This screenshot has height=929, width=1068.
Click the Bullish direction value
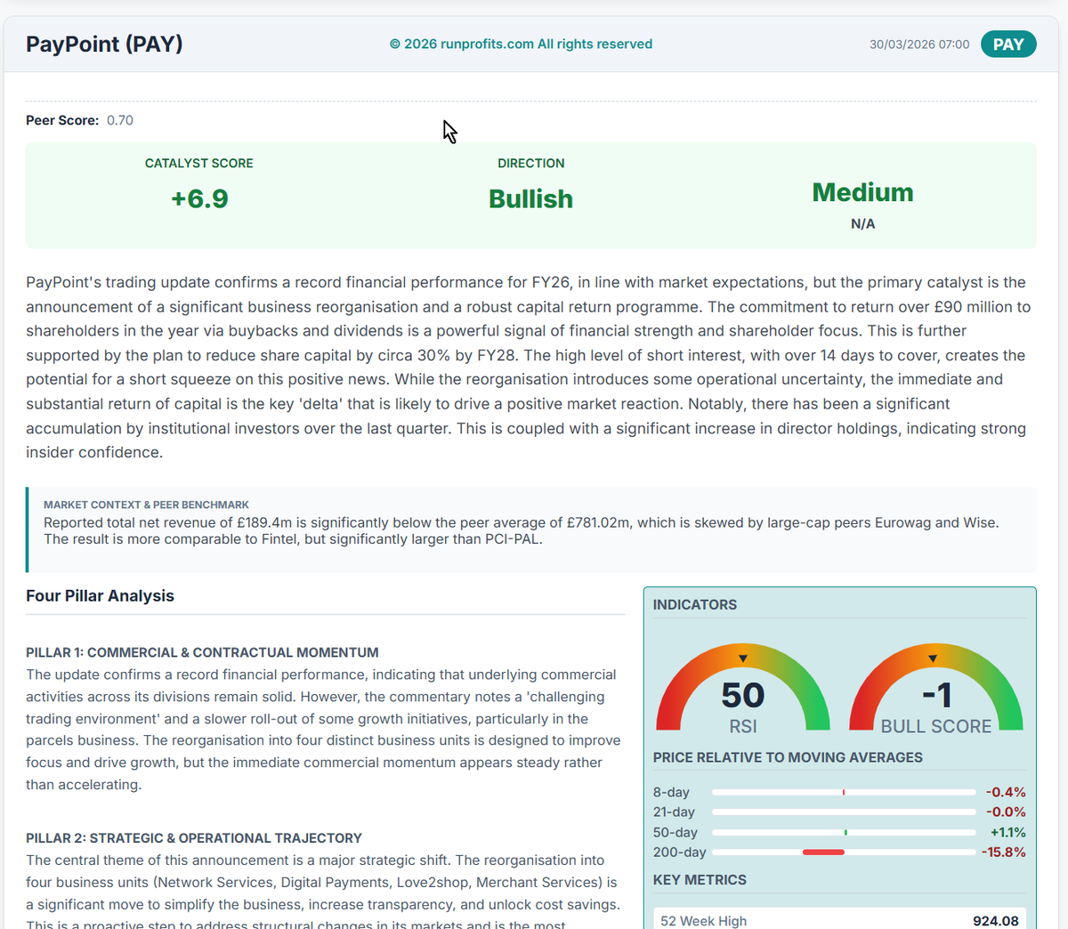pos(531,198)
